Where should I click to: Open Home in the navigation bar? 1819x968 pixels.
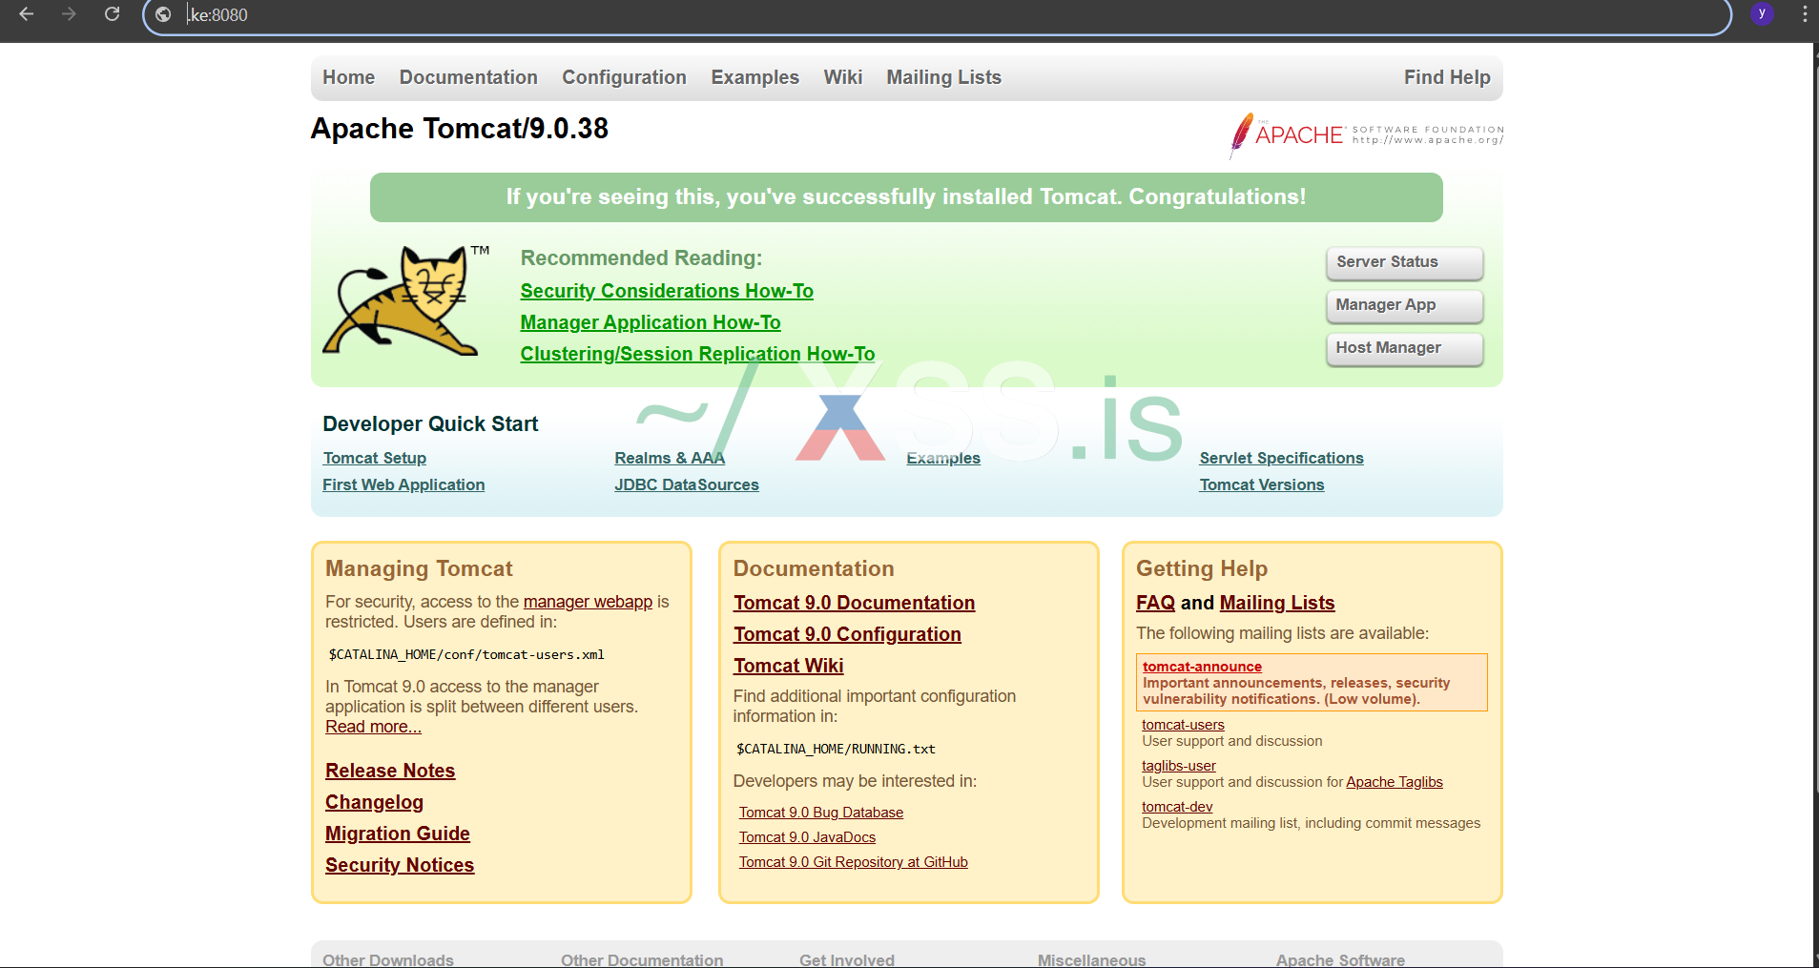tap(348, 77)
